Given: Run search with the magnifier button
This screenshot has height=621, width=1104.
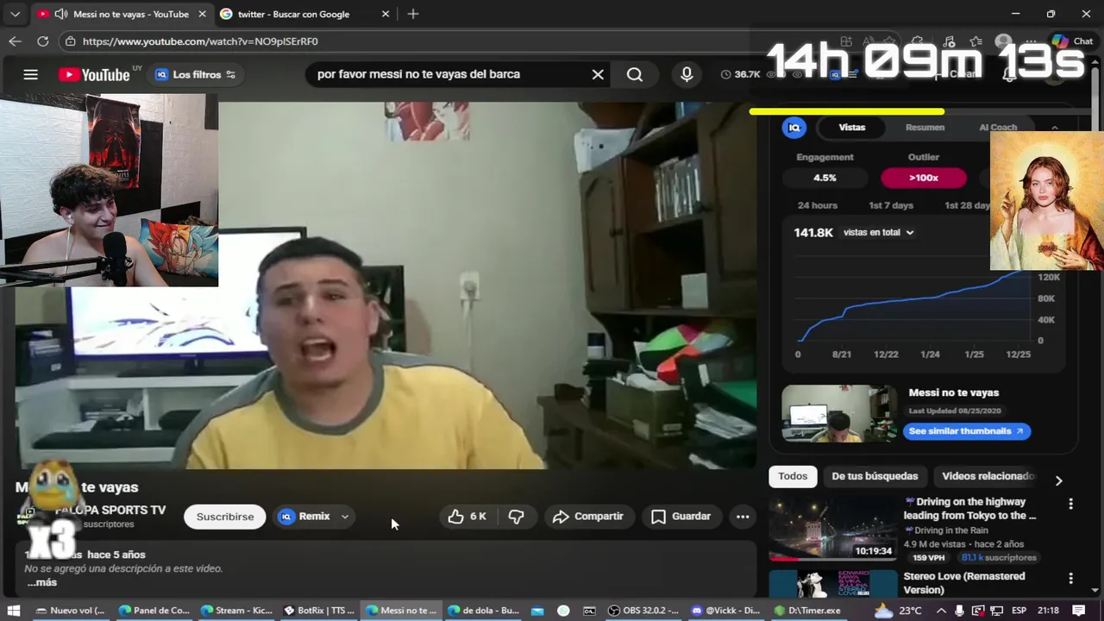Looking at the screenshot, I should (635, 74).
